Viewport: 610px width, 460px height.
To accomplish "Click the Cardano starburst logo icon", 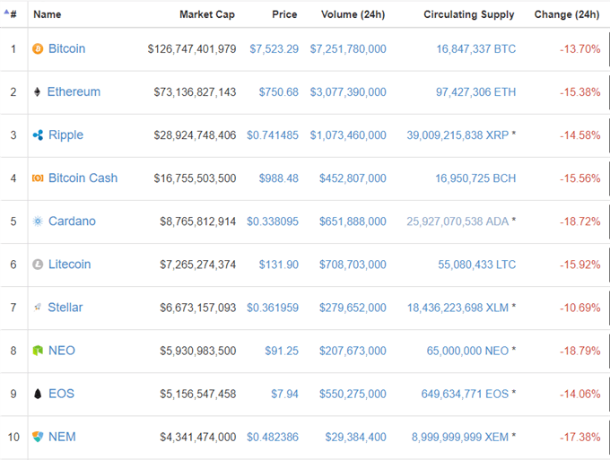I will (x=38, y=221).
